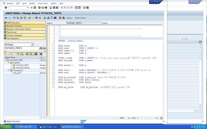This screenshot has width=207, height=129.
Task: Click the yellow Exit icon
Action: [43, 7]
